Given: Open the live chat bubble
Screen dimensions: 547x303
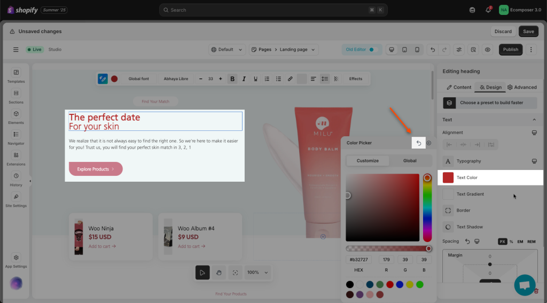Looking at the screenshot, I should tap(525, 285).
